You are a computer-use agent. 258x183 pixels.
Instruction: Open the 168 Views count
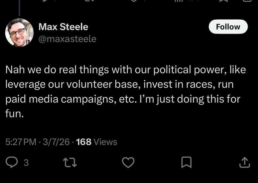click(97, 142)
